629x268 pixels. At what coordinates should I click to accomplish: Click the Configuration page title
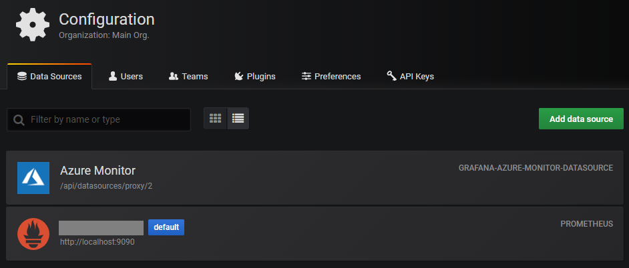pyautogui.click(x=107, y=19)
